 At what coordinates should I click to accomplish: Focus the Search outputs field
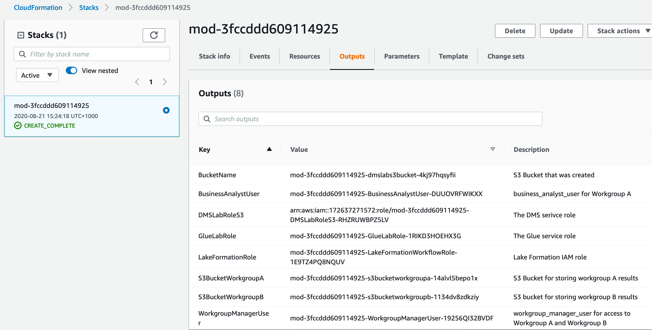[x=370, y=119]
